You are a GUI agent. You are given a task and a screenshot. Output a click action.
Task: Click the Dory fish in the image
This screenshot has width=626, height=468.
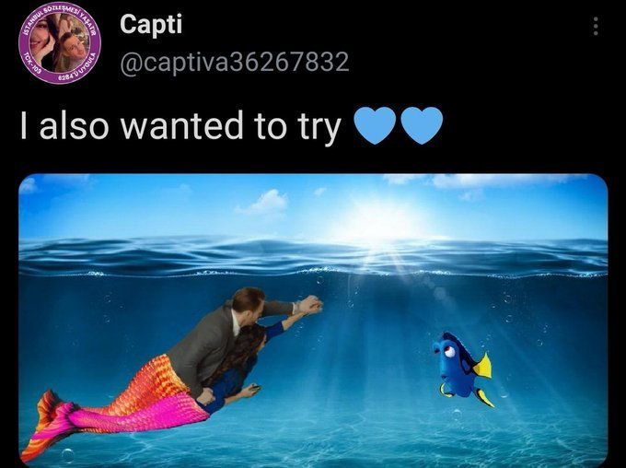(x=463, y=369)
